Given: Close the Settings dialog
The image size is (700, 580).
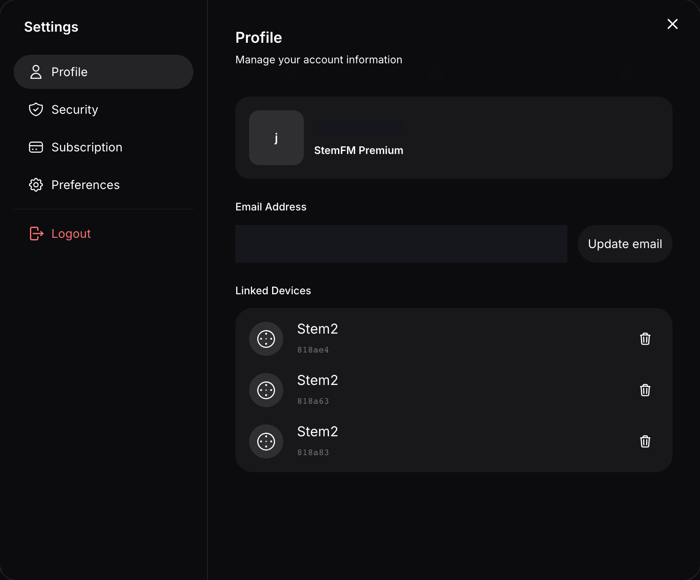Looking at the screenshot, I should 673,24.
